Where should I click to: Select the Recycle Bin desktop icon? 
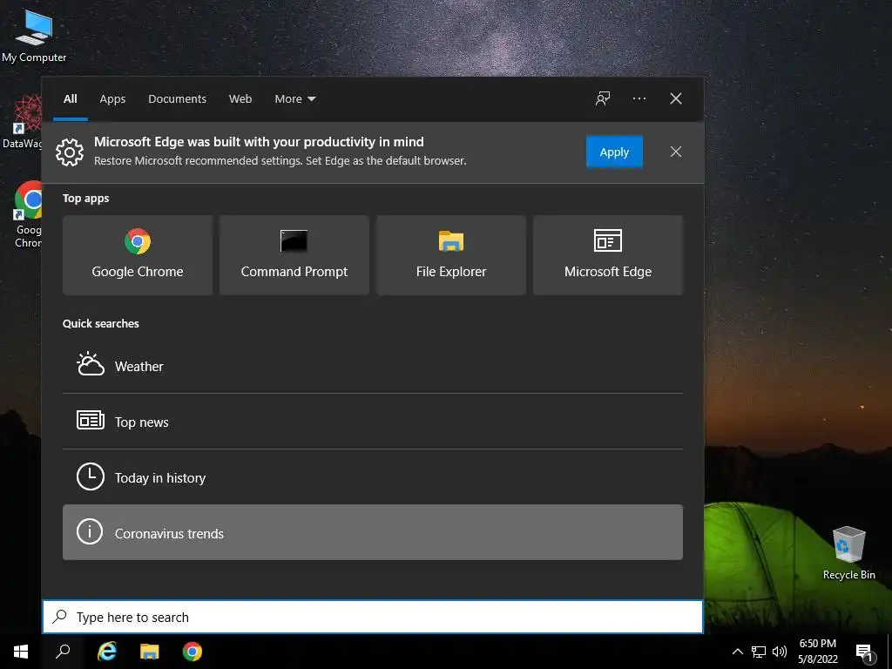click(848, 553)
